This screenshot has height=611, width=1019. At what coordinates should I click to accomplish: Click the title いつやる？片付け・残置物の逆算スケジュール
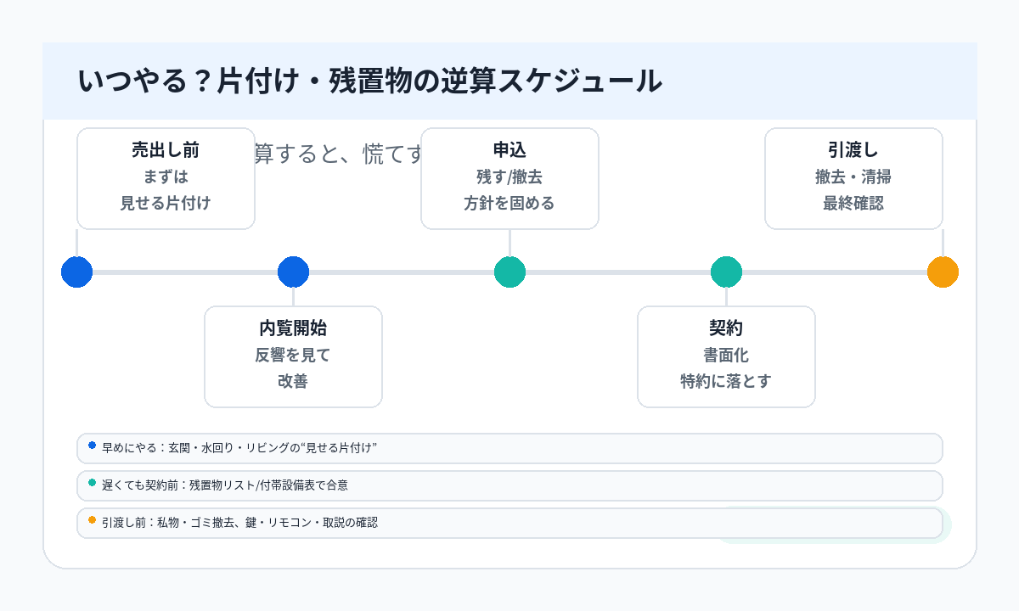(x=369, y=81)
